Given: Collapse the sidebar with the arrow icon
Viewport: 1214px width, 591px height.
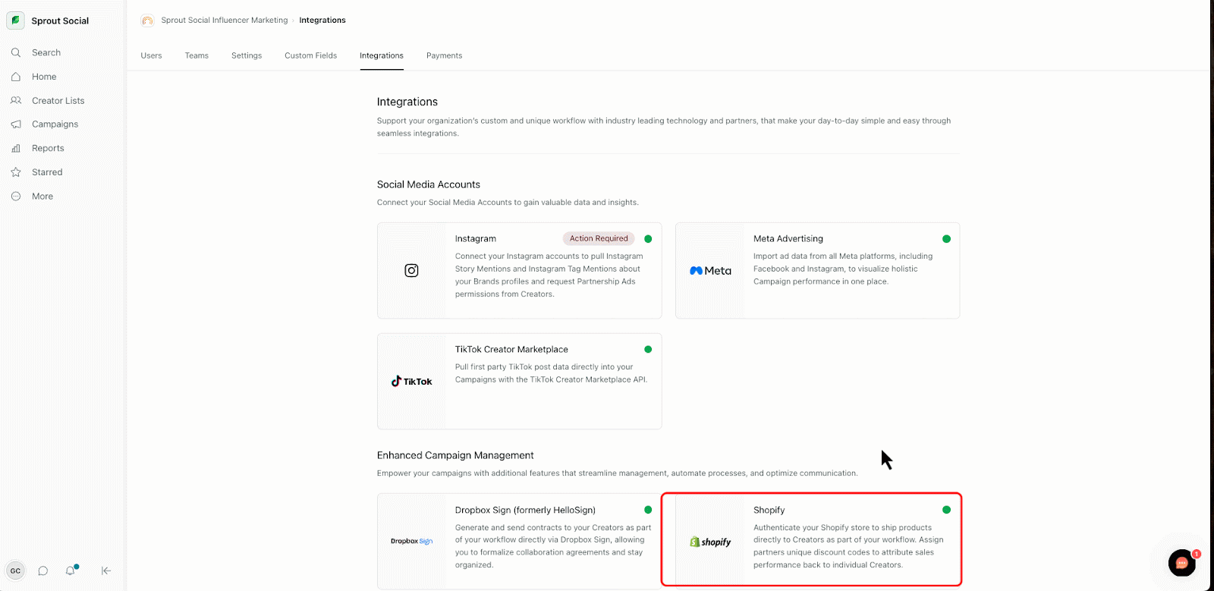Looking at the screenshot, I should click(x=106, y=571).
